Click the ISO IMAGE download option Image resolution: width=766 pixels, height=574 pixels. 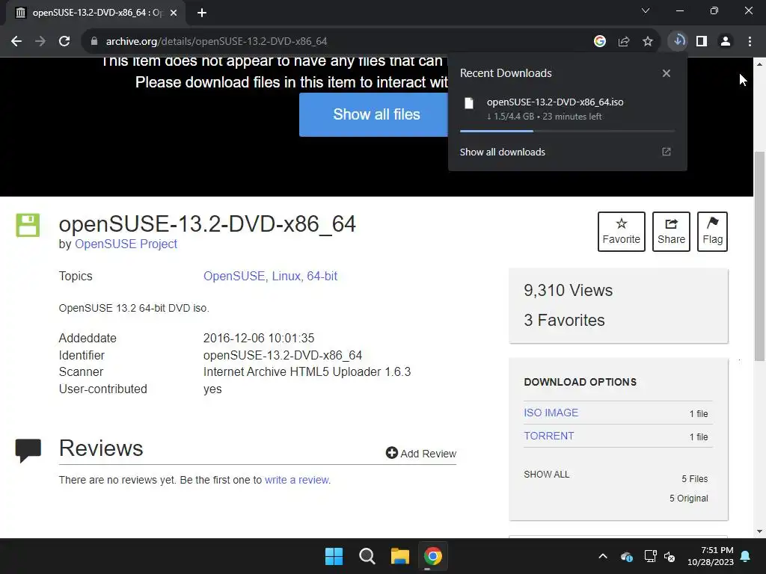[551, 413]
